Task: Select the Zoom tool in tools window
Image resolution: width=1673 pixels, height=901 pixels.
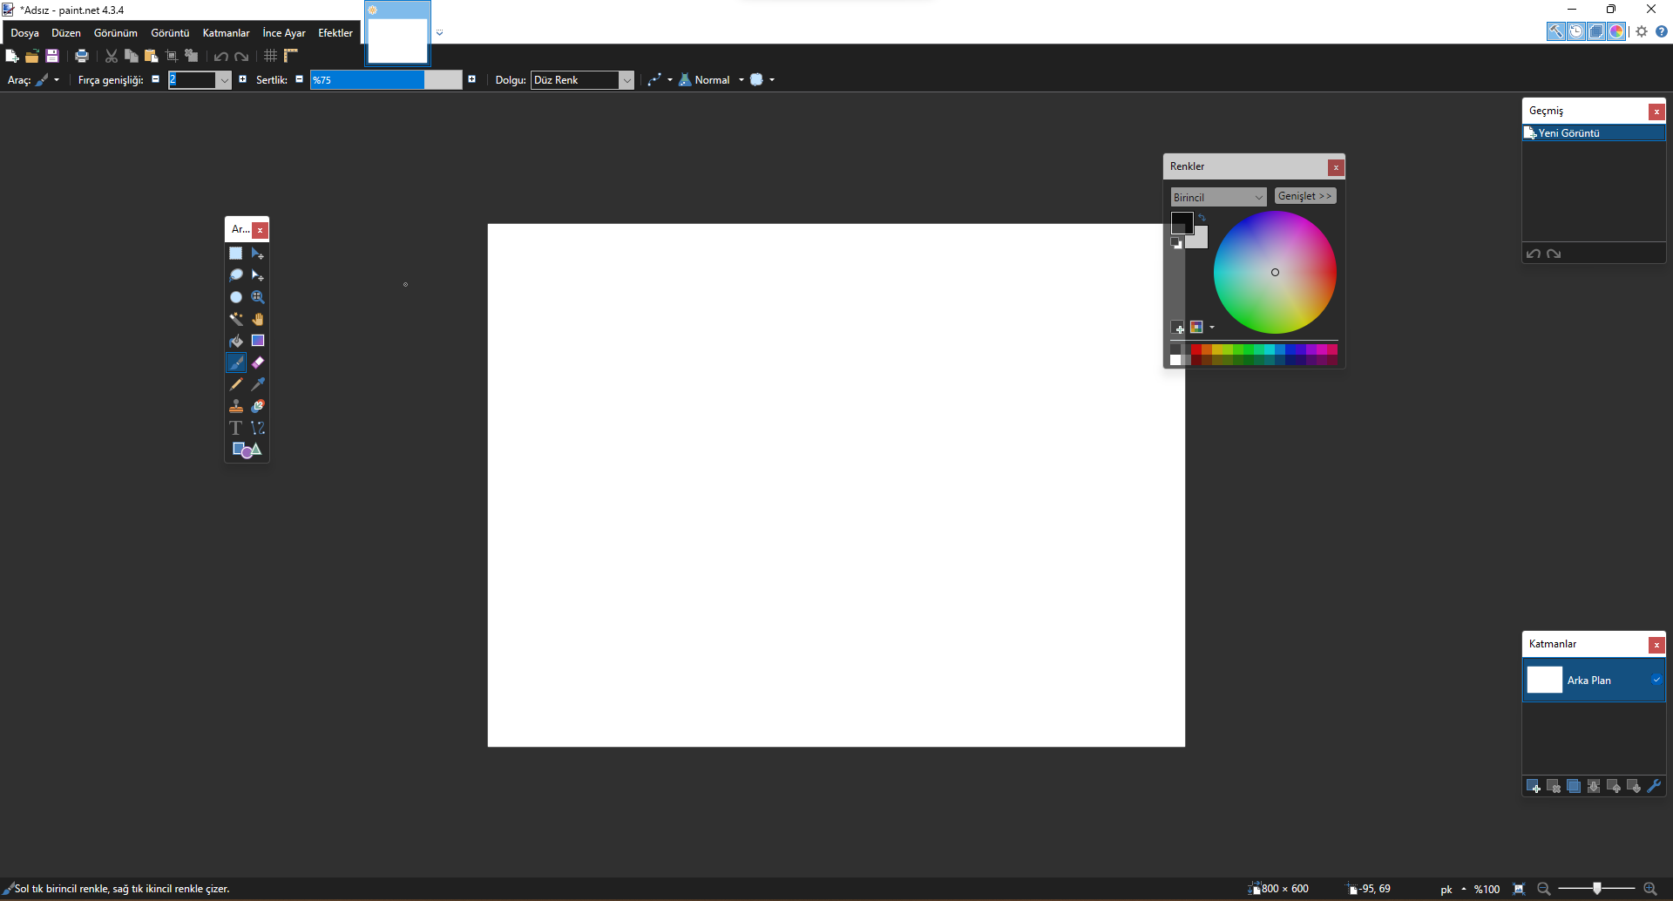Action: coord(258,297)
